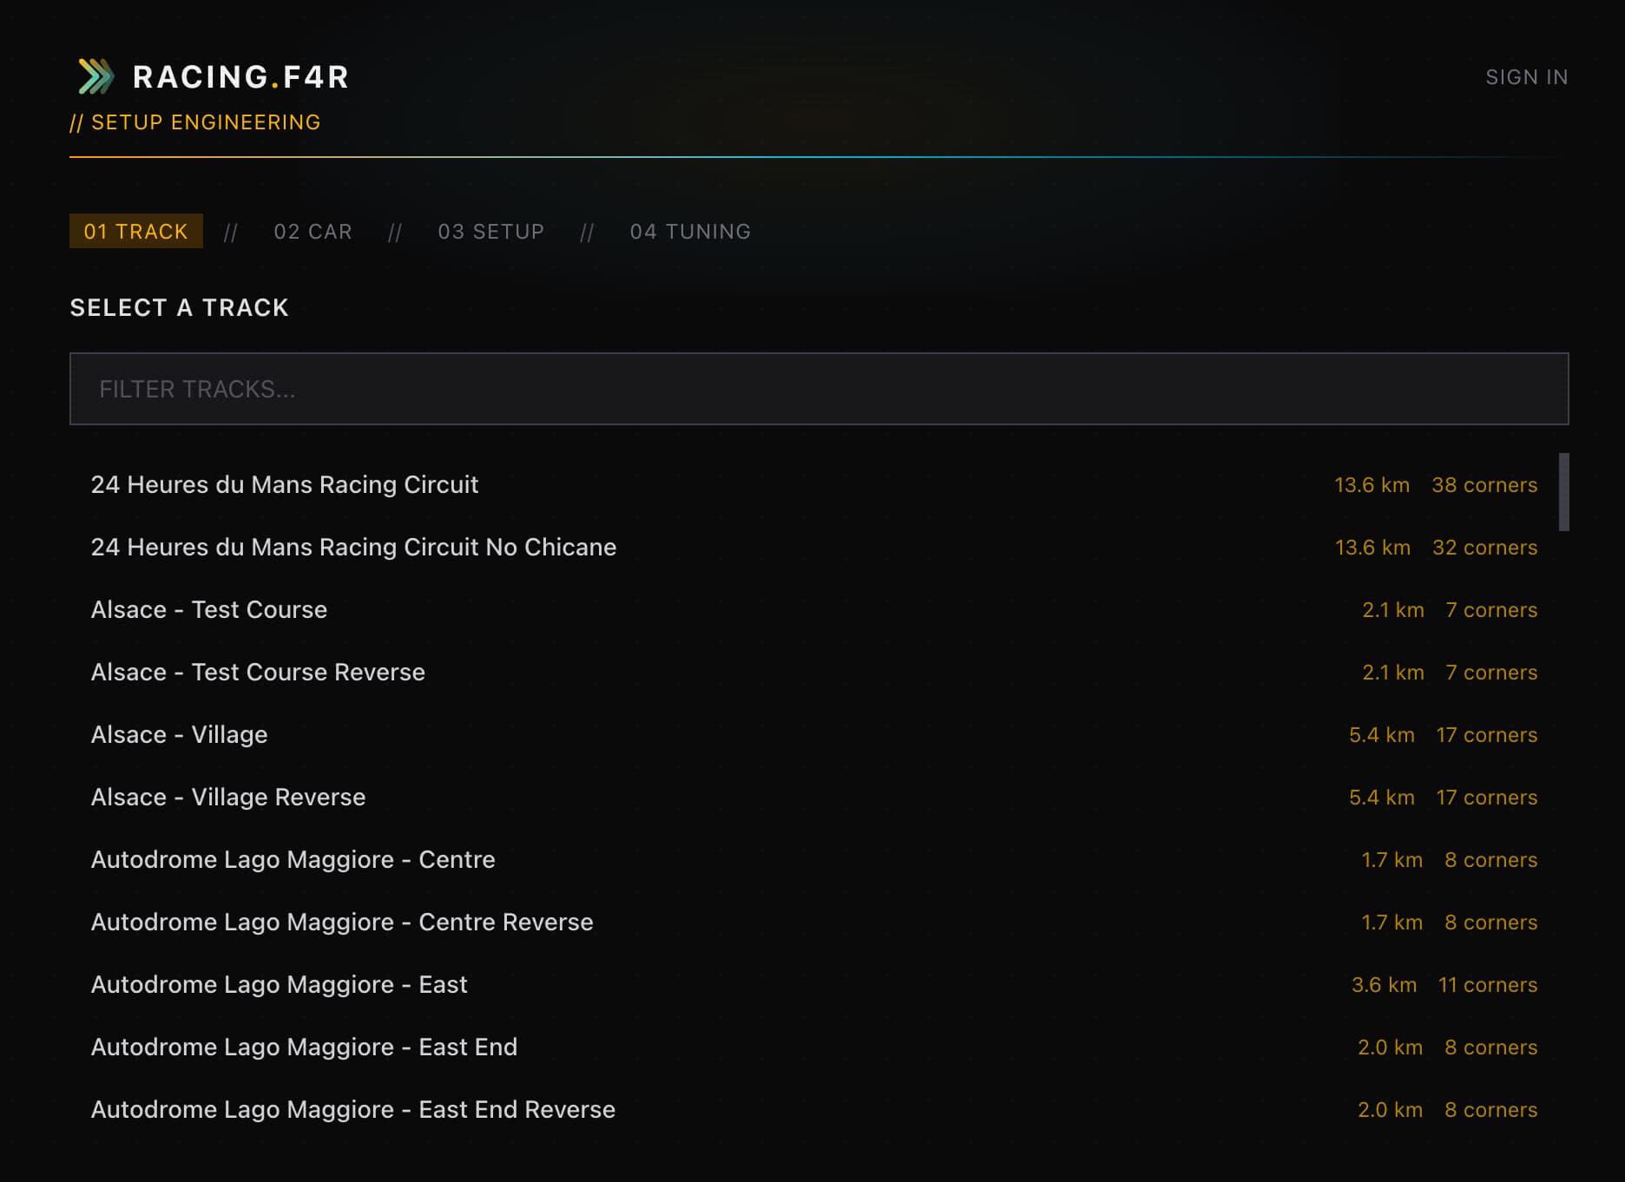Select the 01 Track step tab
Screen dimensions: 1625x1182
click(x=135, y=232)
